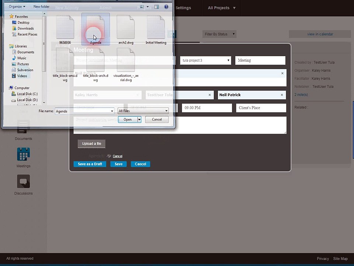Open view in calendar link
The height and width of the screenshot is (266, 354).
point(320,34)
